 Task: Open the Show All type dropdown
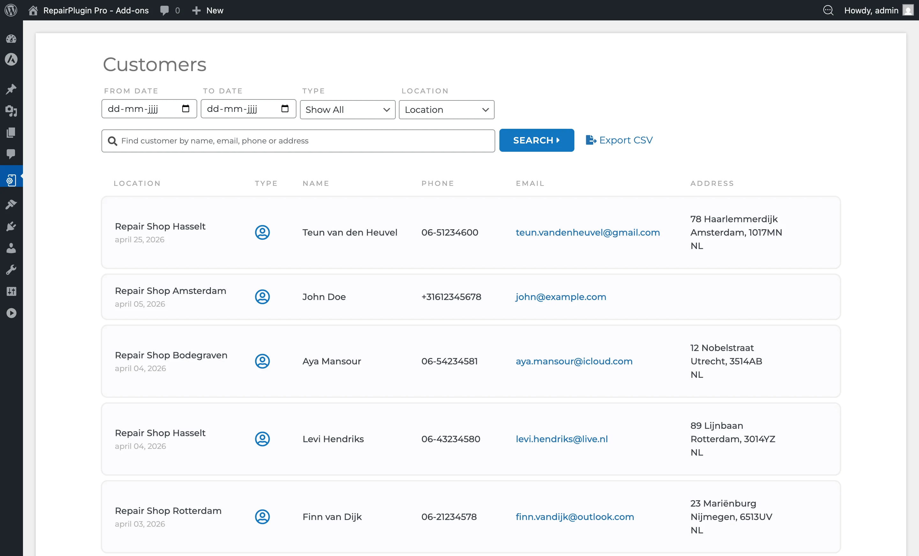(347, 110)
